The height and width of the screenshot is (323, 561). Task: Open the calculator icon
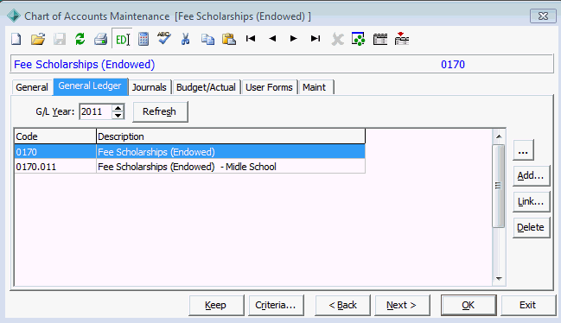143,39
